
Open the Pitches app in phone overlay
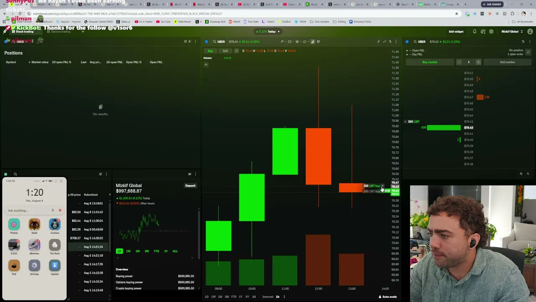tap(14, 225)
